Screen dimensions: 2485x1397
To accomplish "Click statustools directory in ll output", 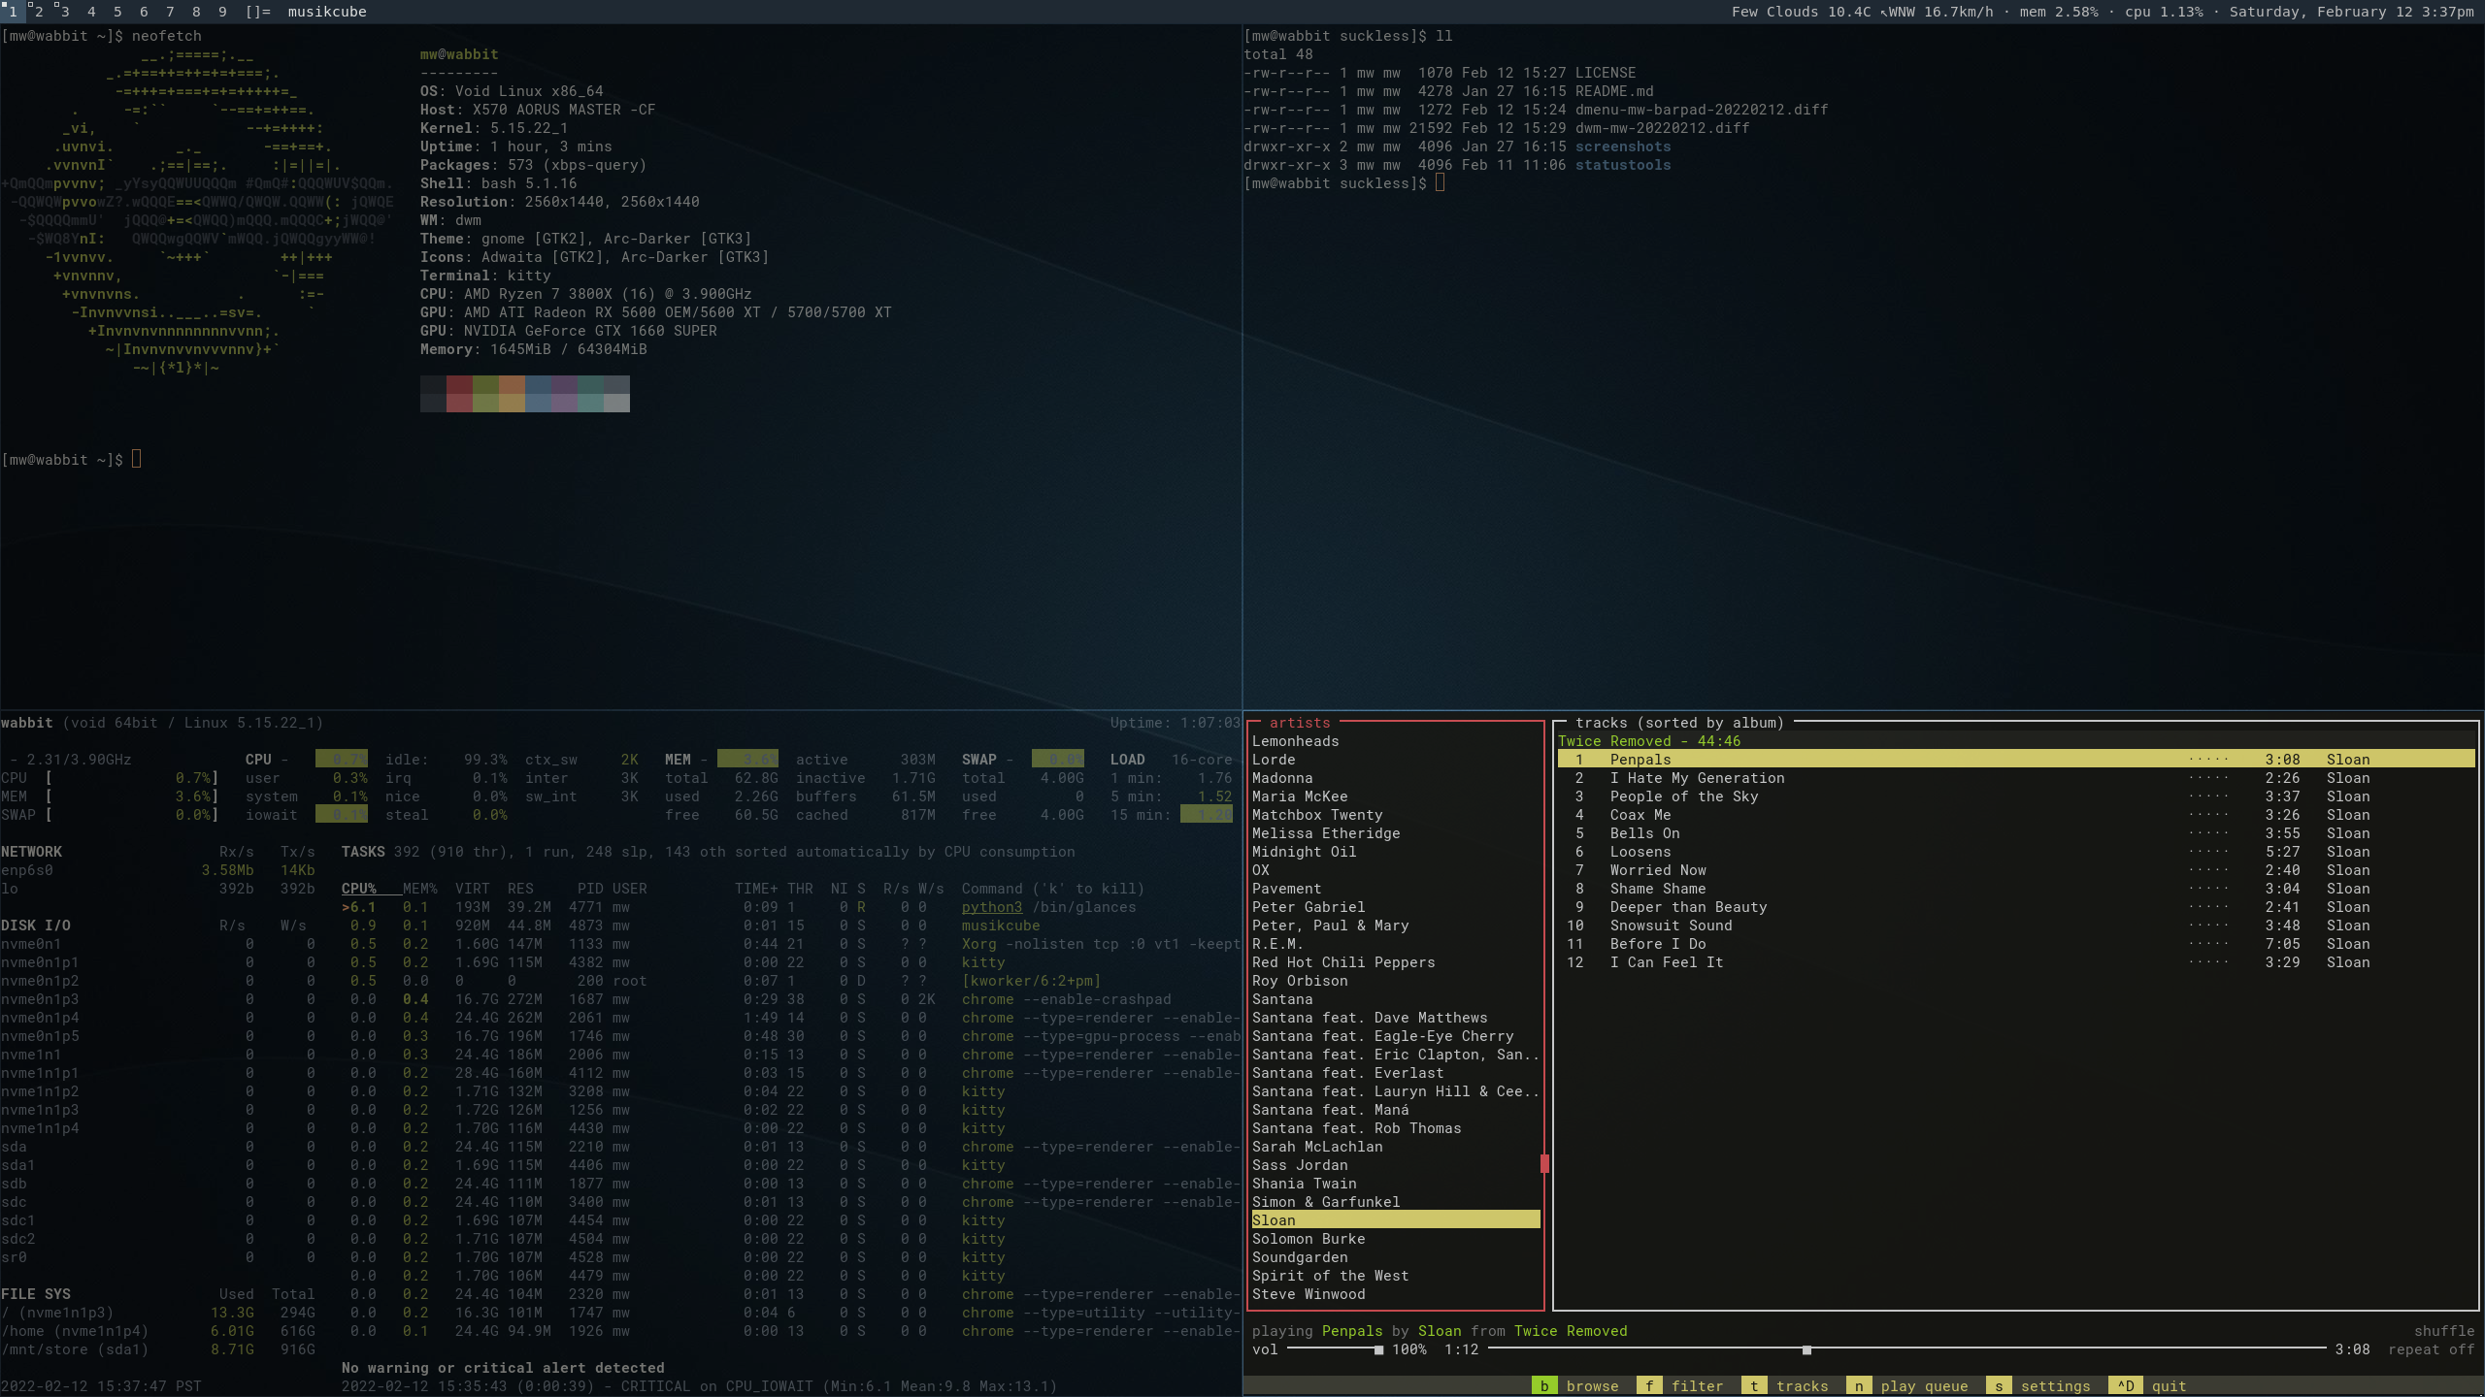I will 1623,165.
